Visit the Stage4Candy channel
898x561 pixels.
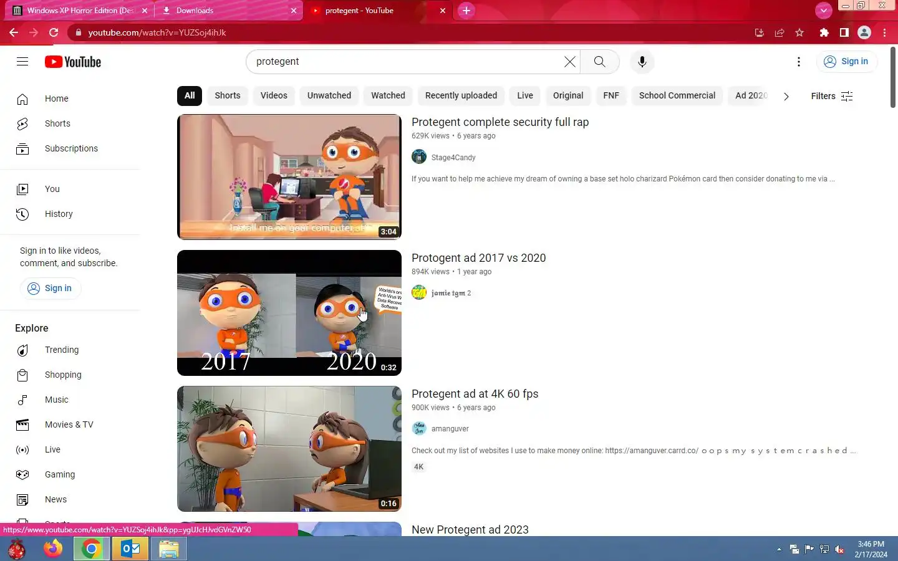coord(453,158)
